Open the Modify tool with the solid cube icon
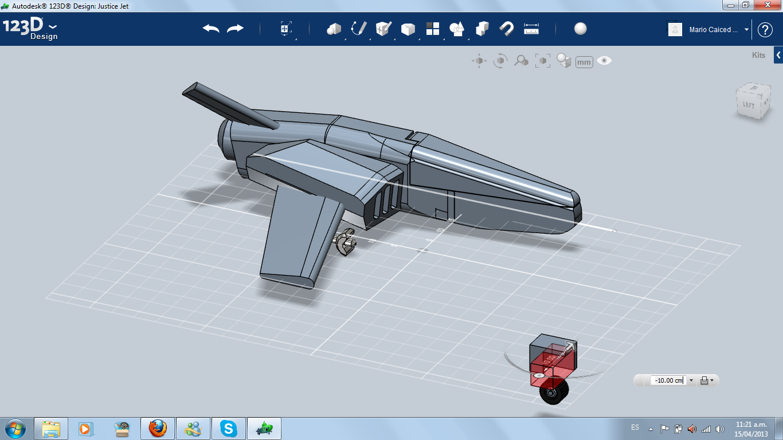This screenshot has height=440, width=783. click(408, 29)
